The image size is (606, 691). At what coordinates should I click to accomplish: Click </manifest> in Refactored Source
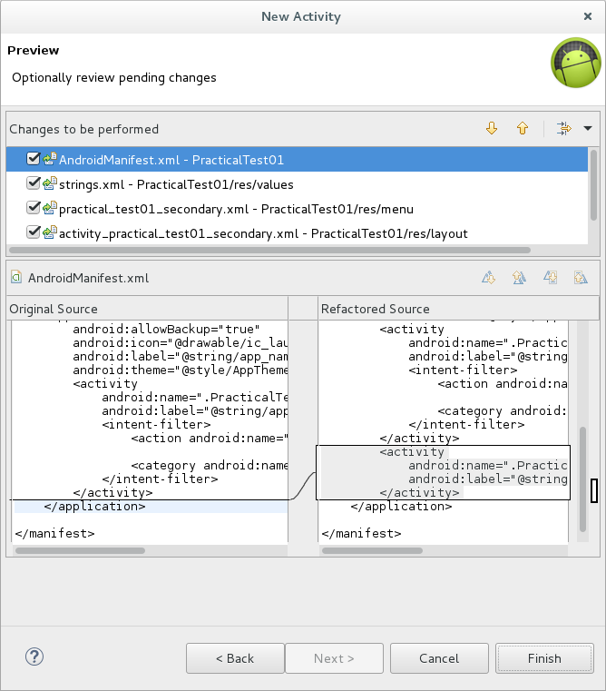(x=361, y=534)
